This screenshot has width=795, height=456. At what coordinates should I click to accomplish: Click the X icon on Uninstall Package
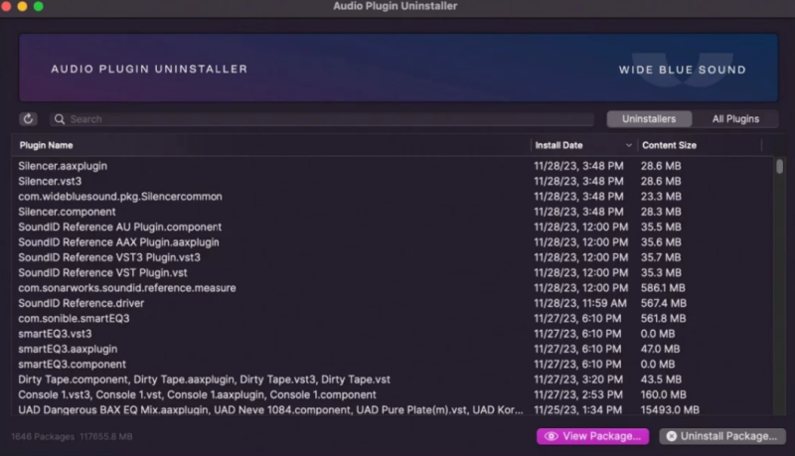[672, 436]
